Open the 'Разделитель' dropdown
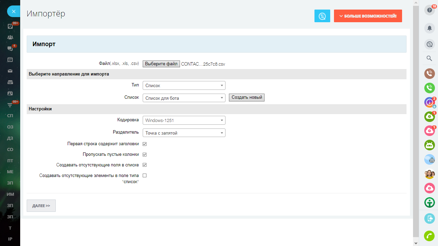The width and height of the screenshot is (438, 246). 184,133
